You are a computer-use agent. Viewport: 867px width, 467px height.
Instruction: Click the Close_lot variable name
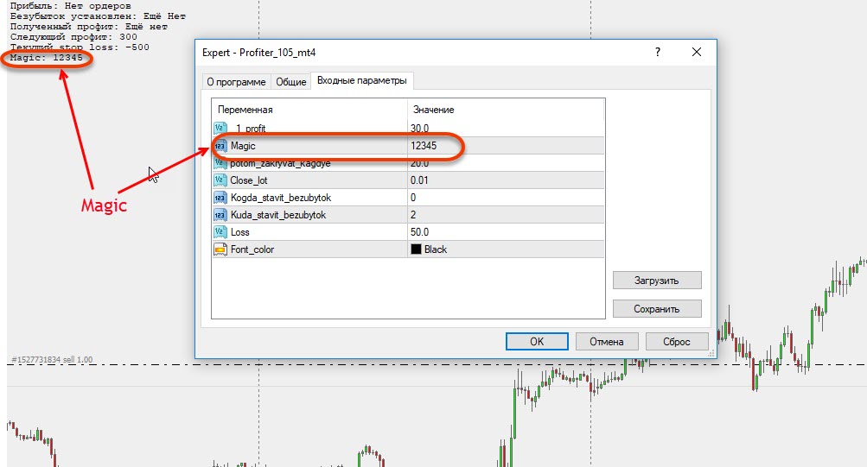(249, 180)
